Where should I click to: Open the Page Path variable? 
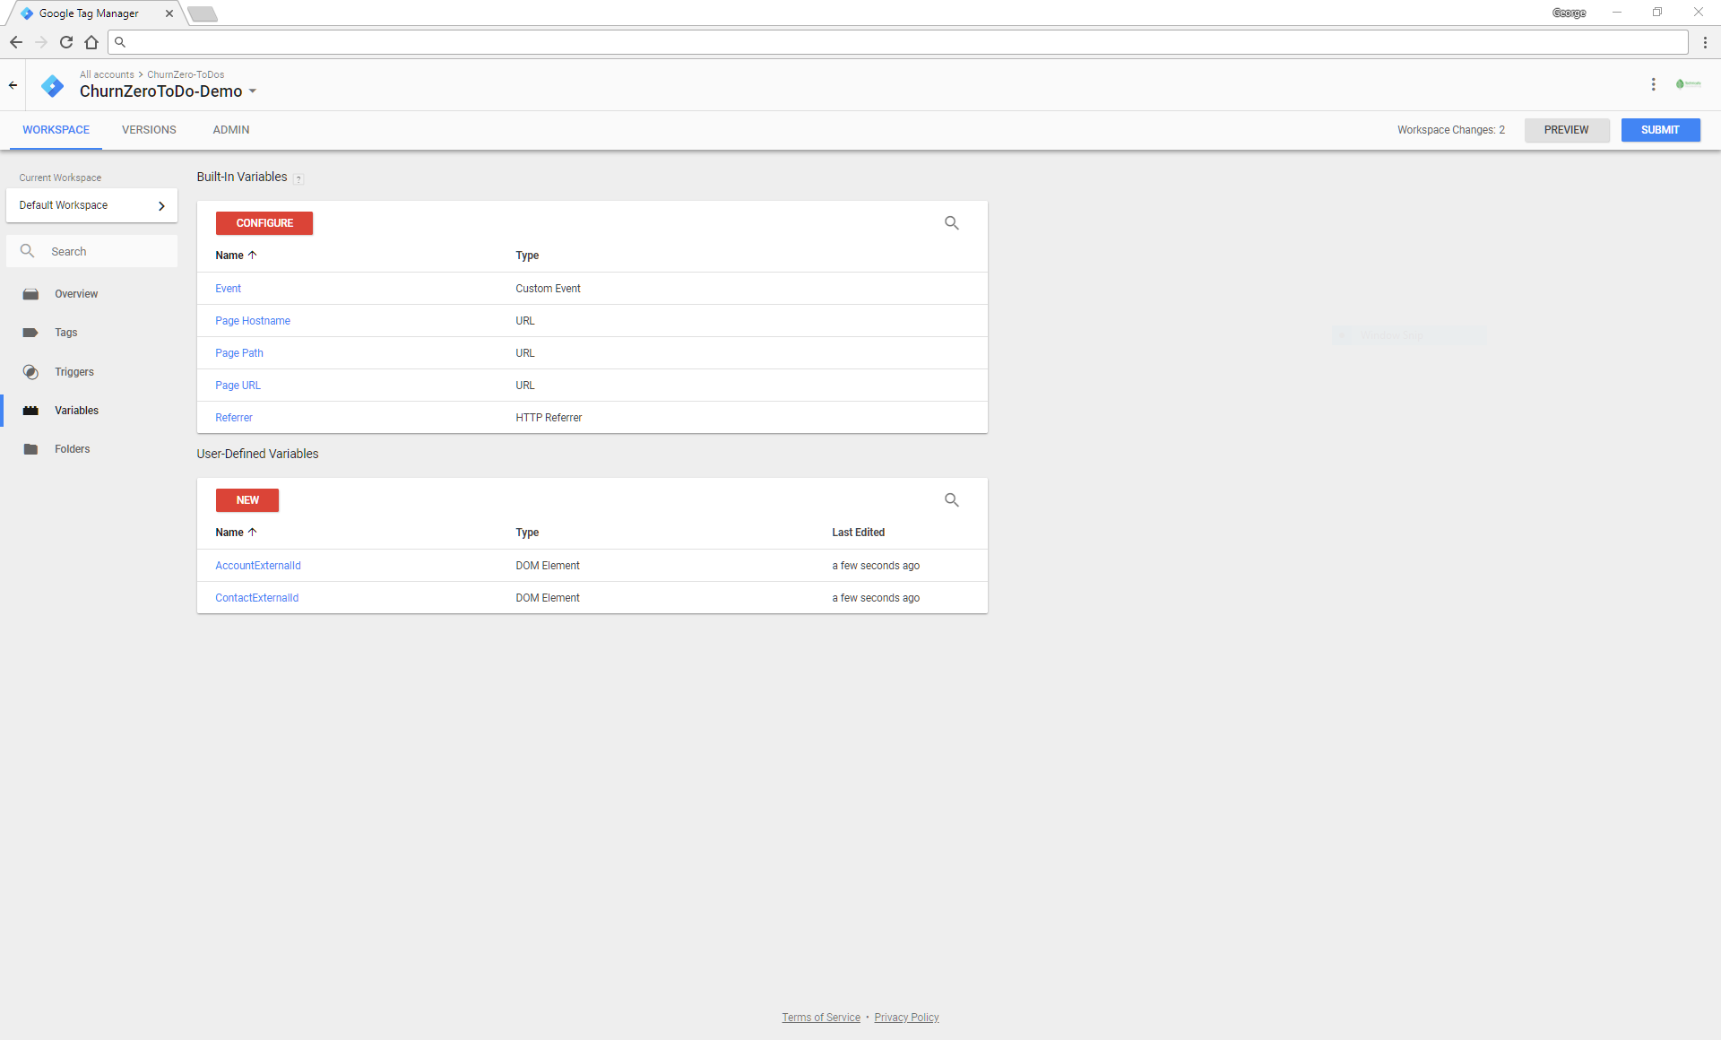(239, 353)
